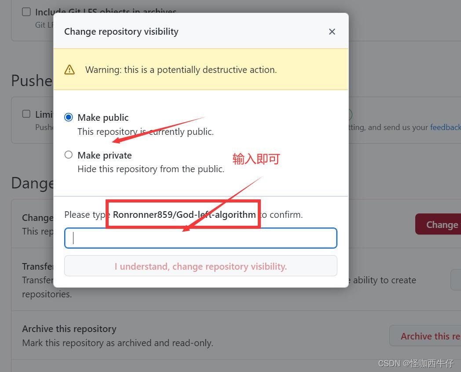
Task: Tick the Include Git LFS objects checkbox
Action: (26, 12)
